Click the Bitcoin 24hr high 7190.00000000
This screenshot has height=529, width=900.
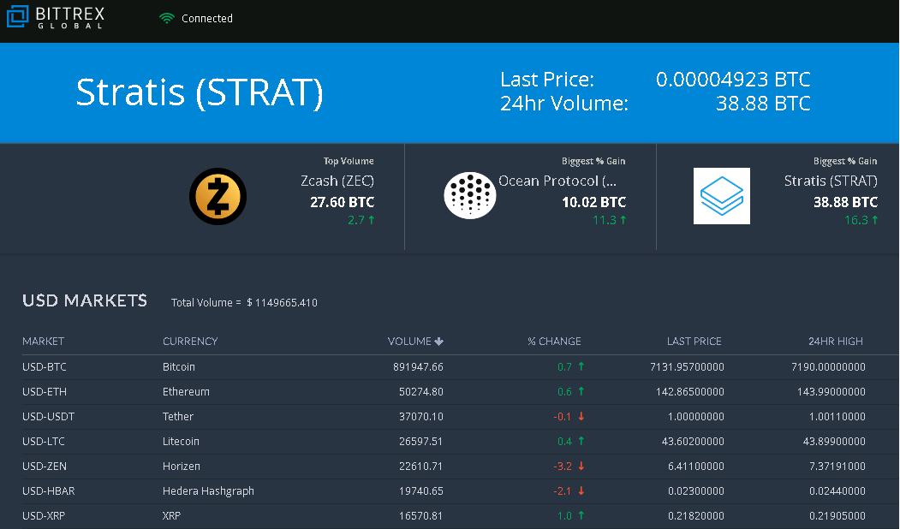pos(828,366)
